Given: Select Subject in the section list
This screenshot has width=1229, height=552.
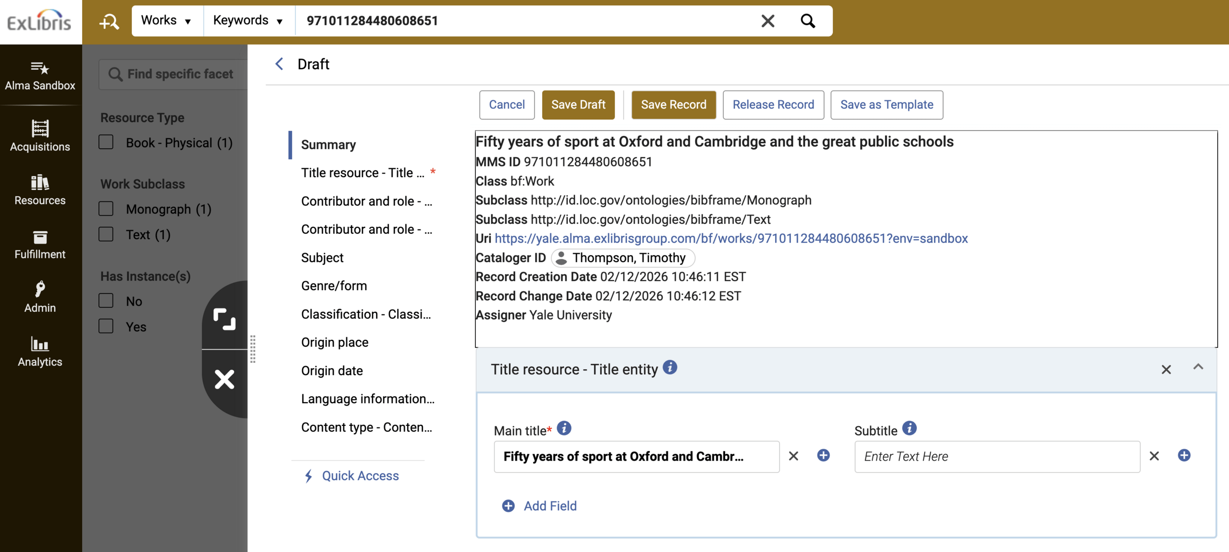Looking at the screenshot, I should click(x=322, y=258).
